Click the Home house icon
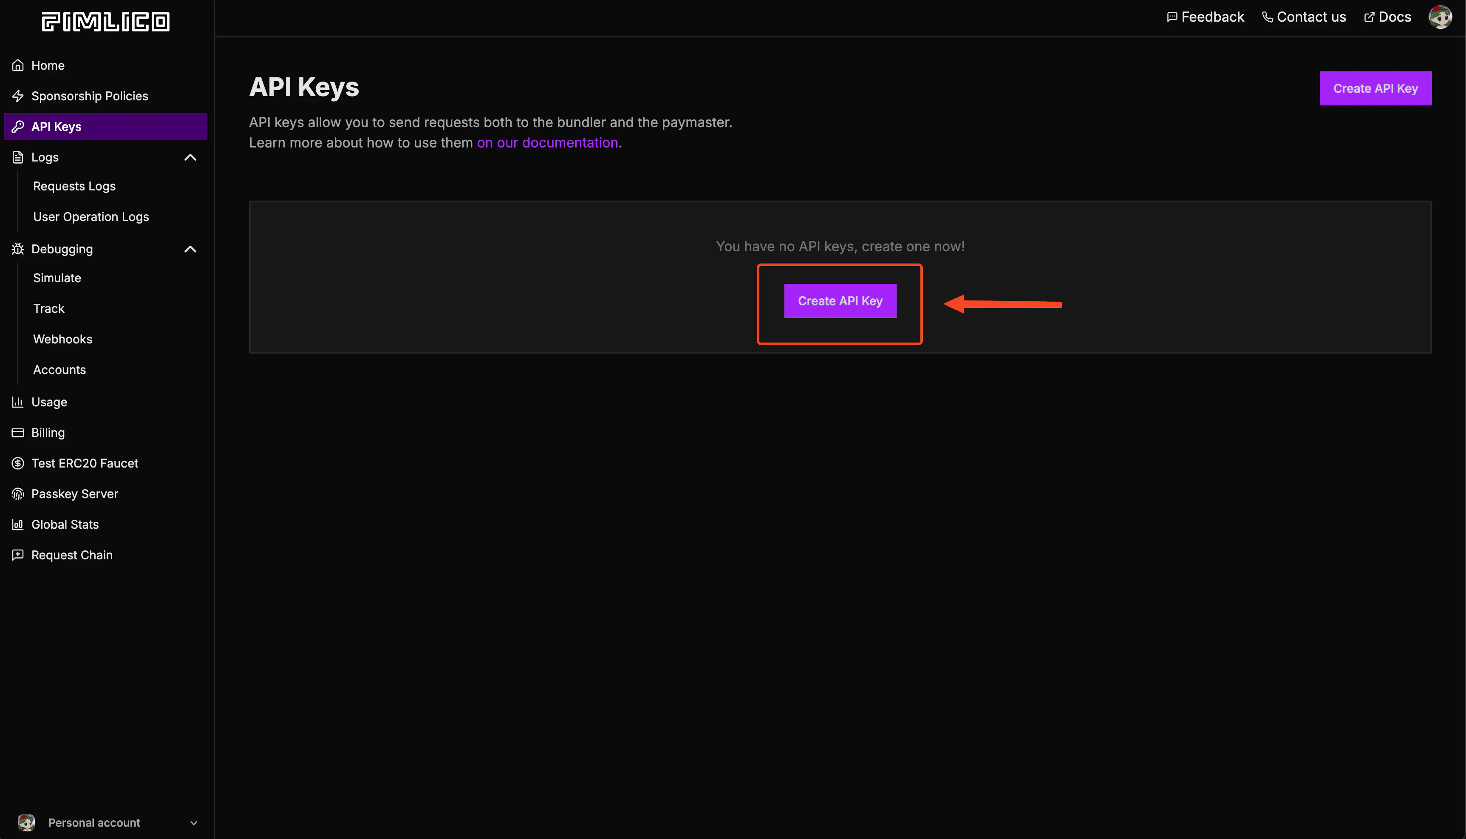This screenshot has height=839, width=1466. pos(18,66)
